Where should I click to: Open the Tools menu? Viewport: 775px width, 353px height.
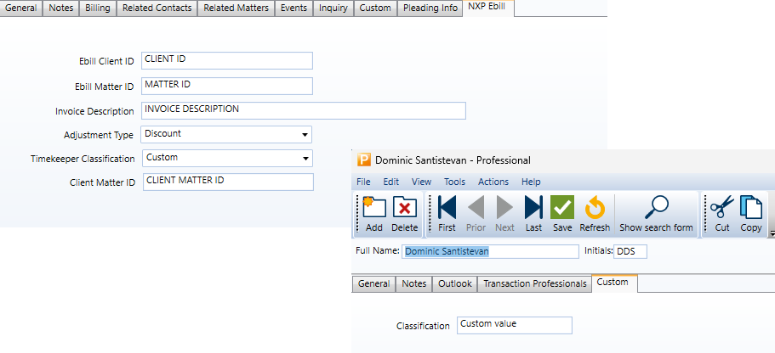click(x=454, y=182)
